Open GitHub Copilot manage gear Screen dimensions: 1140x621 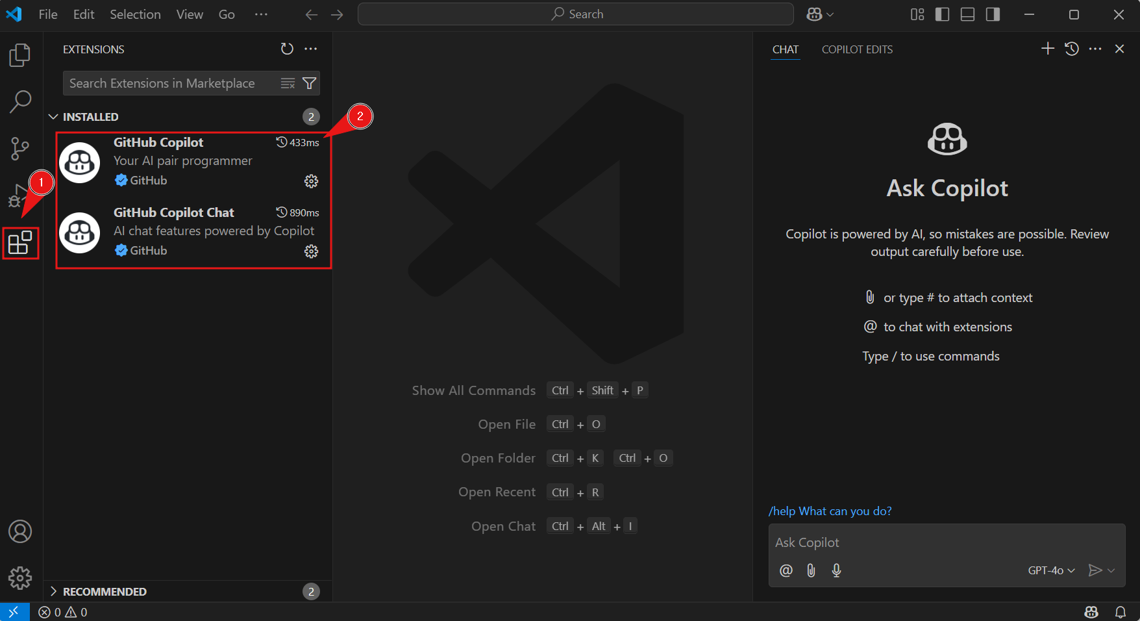tap(312, 181)
